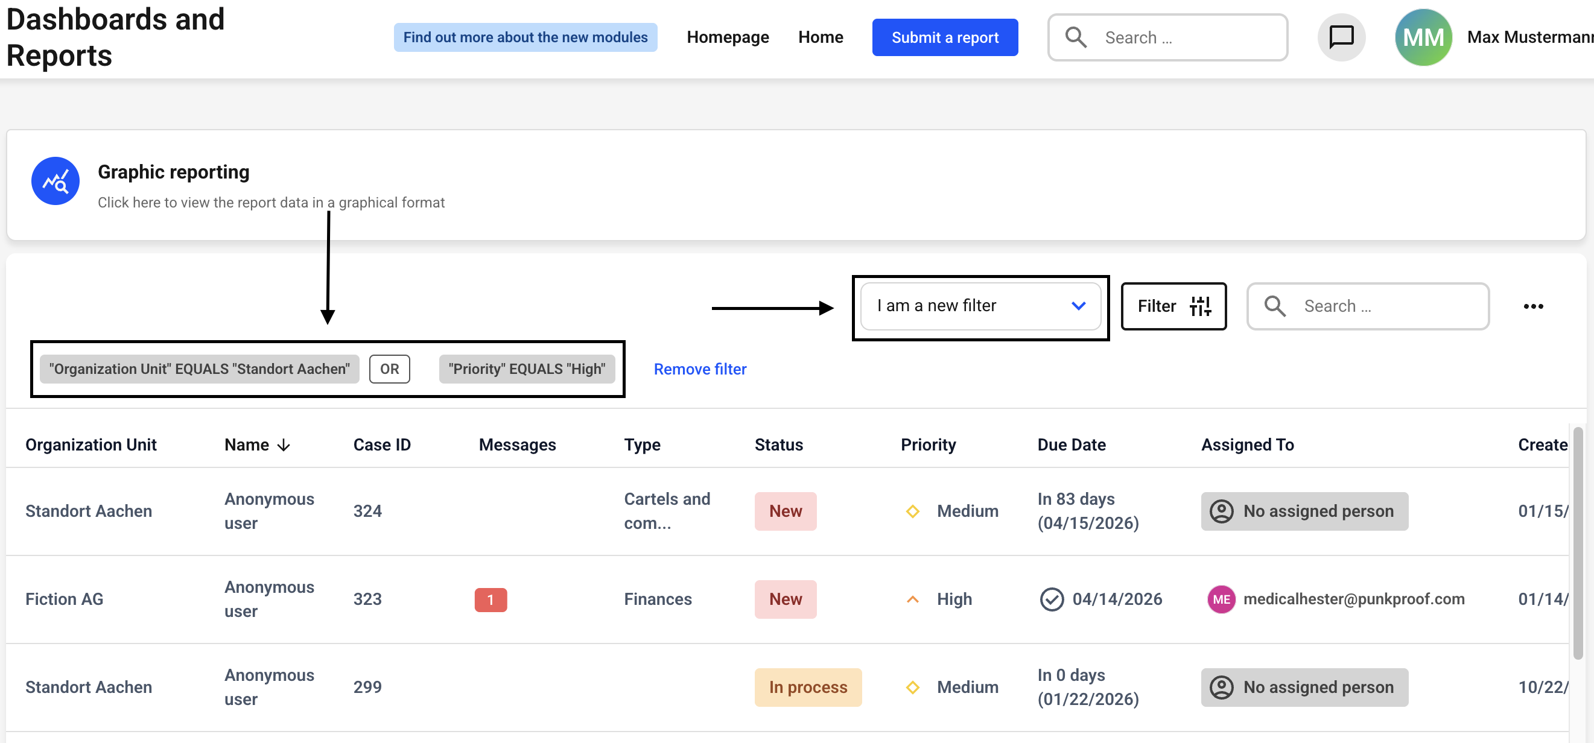Screen dimensions: 1594x743
Task: Open the New status of case 324
Action: pos(784,511)
